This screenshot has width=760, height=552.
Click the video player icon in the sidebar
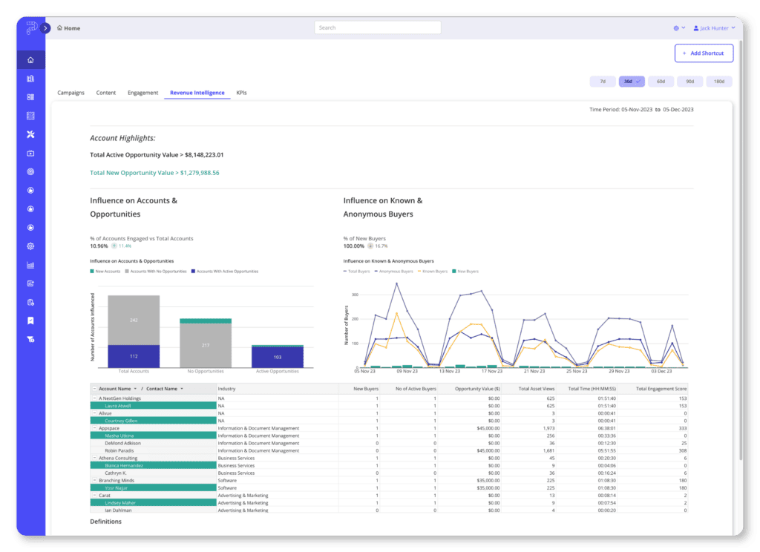(30, 153)
